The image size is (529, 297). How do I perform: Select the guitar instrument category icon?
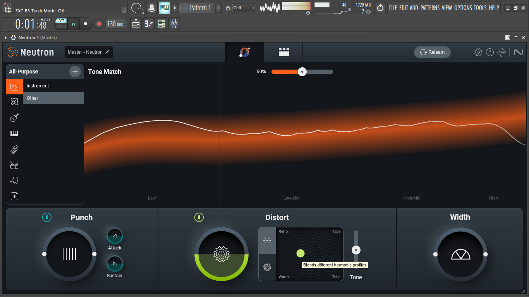(x=14, y=118)
